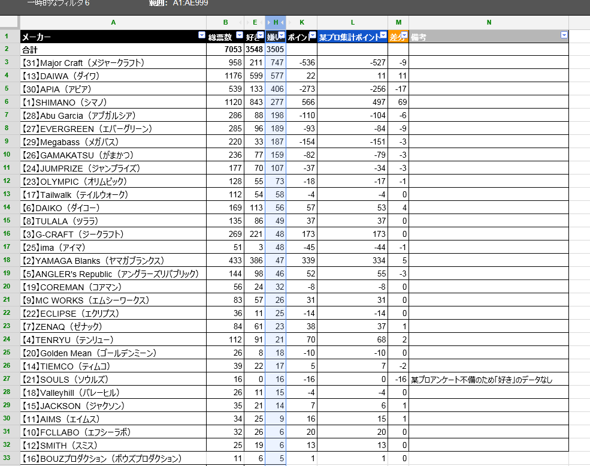Expand hidden columns via arrow left of H

pos(269,23)
